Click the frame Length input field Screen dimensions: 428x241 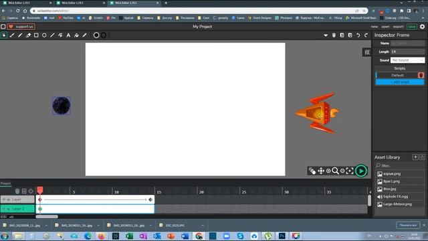coord(407,52)
